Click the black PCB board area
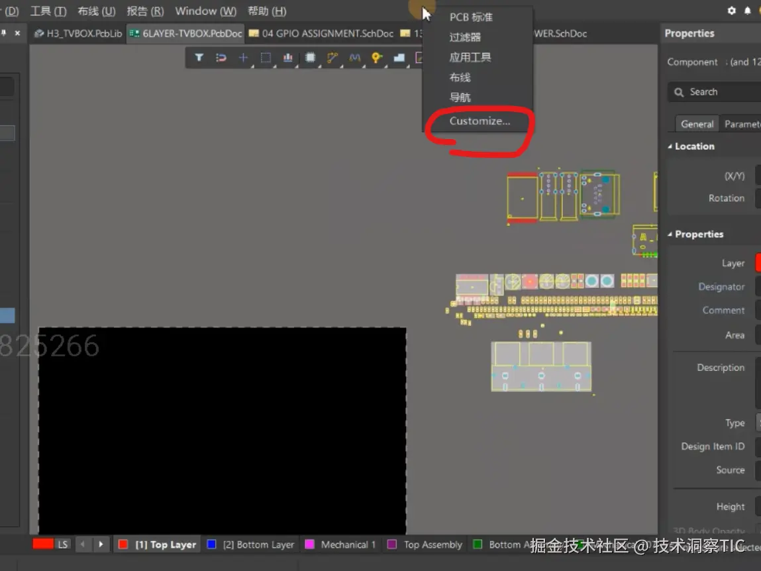This screenshot has height=571, width=761. pyautogui.click(x=223, y=430)
